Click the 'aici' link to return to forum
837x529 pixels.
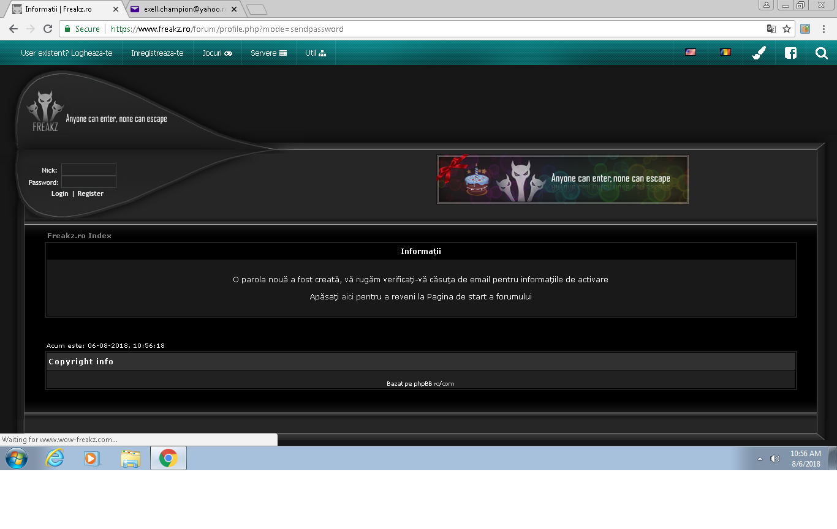(x=347, y=296)
